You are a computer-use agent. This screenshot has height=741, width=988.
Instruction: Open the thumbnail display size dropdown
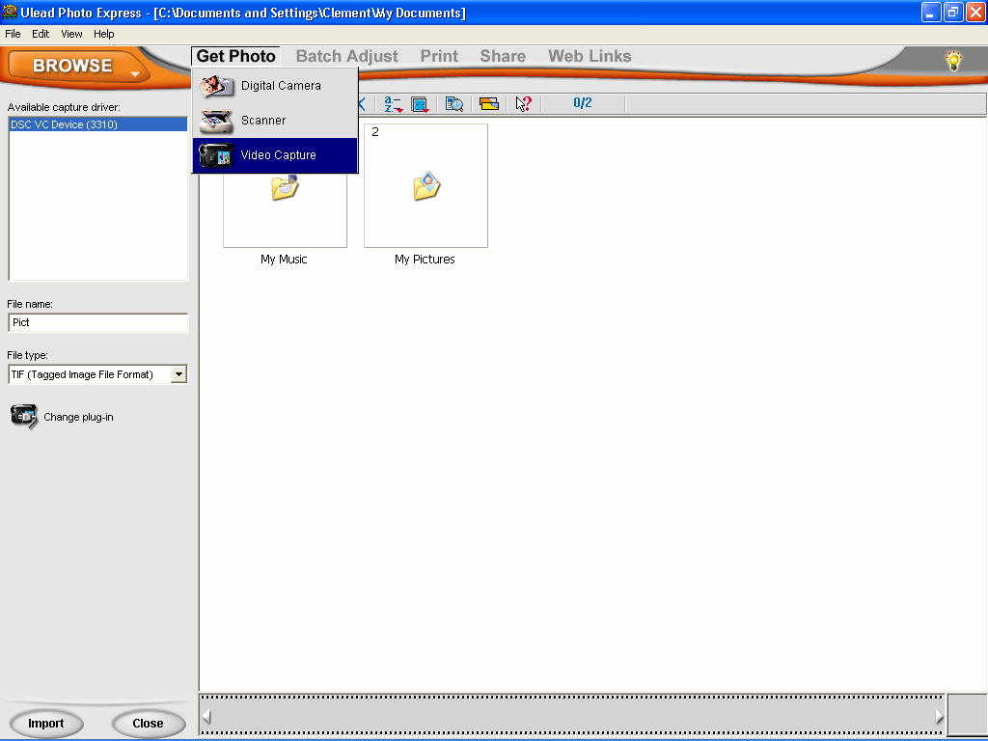point(420,104)
